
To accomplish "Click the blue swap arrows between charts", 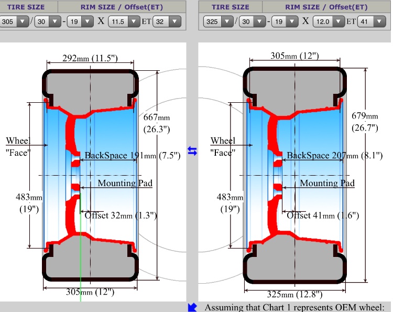I will pos(192,152).
